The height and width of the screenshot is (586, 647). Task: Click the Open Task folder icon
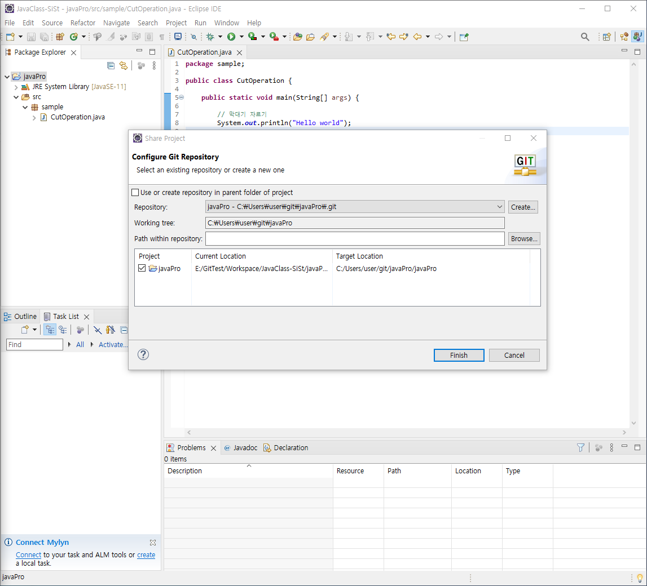[x=310, y=37]
